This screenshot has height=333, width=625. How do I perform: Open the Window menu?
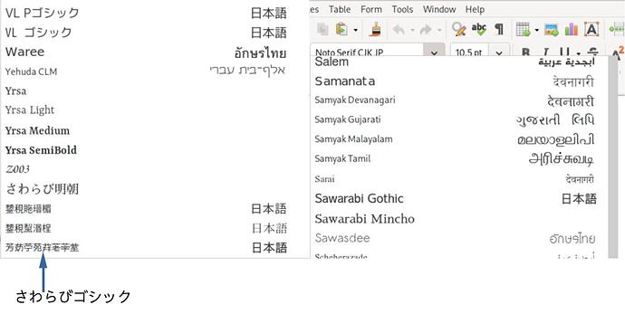439,9
